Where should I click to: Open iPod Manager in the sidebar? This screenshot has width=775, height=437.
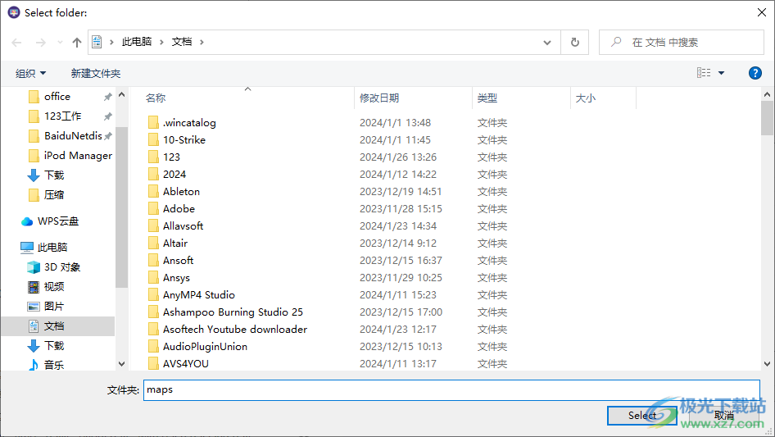tap(78, 156)
